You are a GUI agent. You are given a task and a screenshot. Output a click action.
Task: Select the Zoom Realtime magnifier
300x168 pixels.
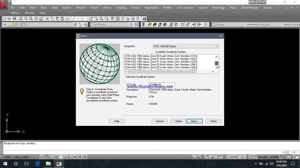[96, 19]
